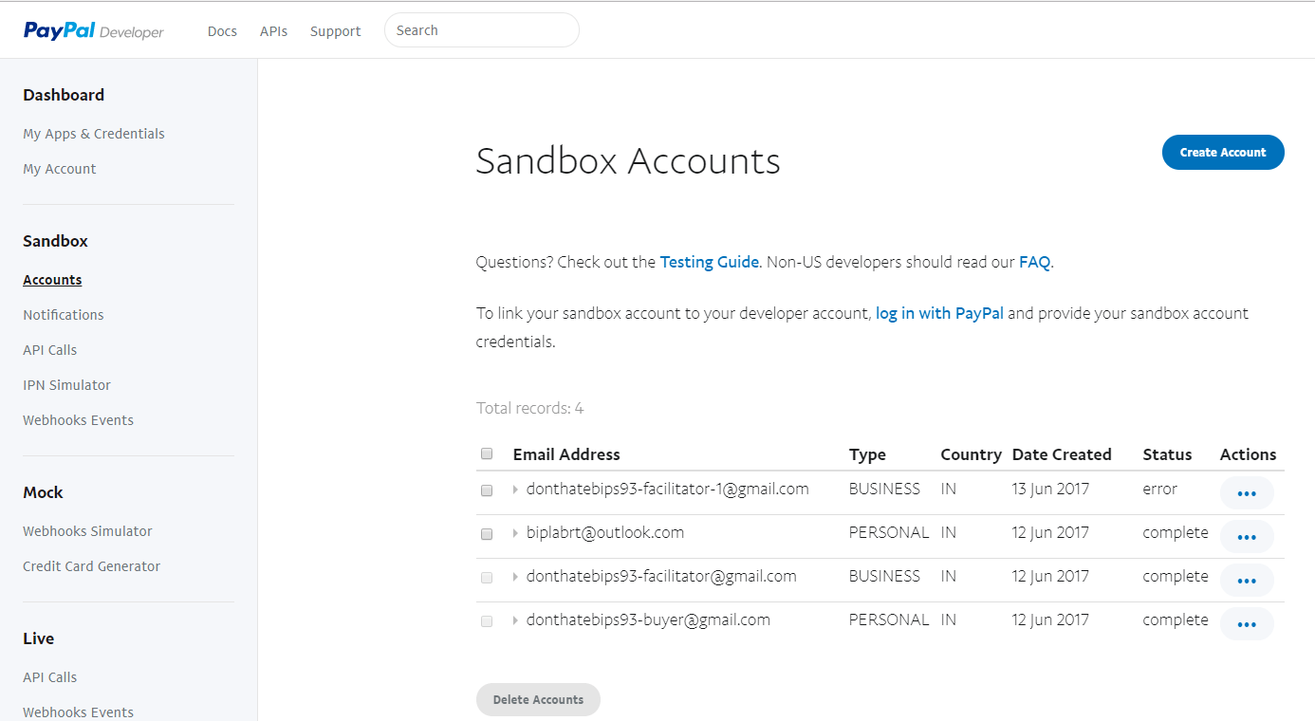Check the donthatebips93-buyer@gmail.com row checkbox
Viewport: 1315px width, 721px height.
tap(487, 621)
